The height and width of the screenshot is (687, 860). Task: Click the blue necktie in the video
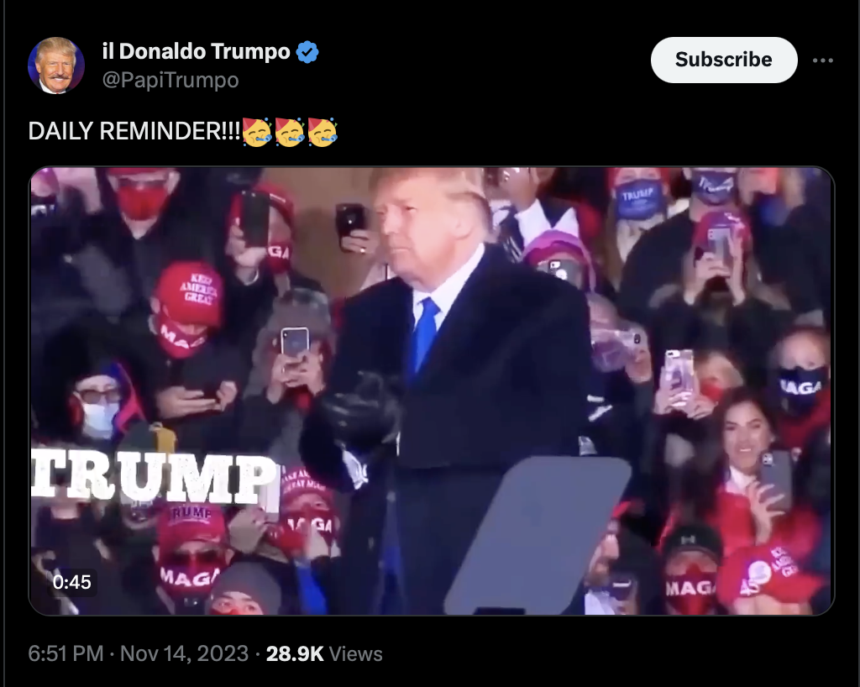[x=425, y=333]
